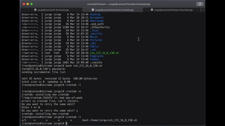Click the gear icon on the rightmost tab

click(x=152, y=10)
